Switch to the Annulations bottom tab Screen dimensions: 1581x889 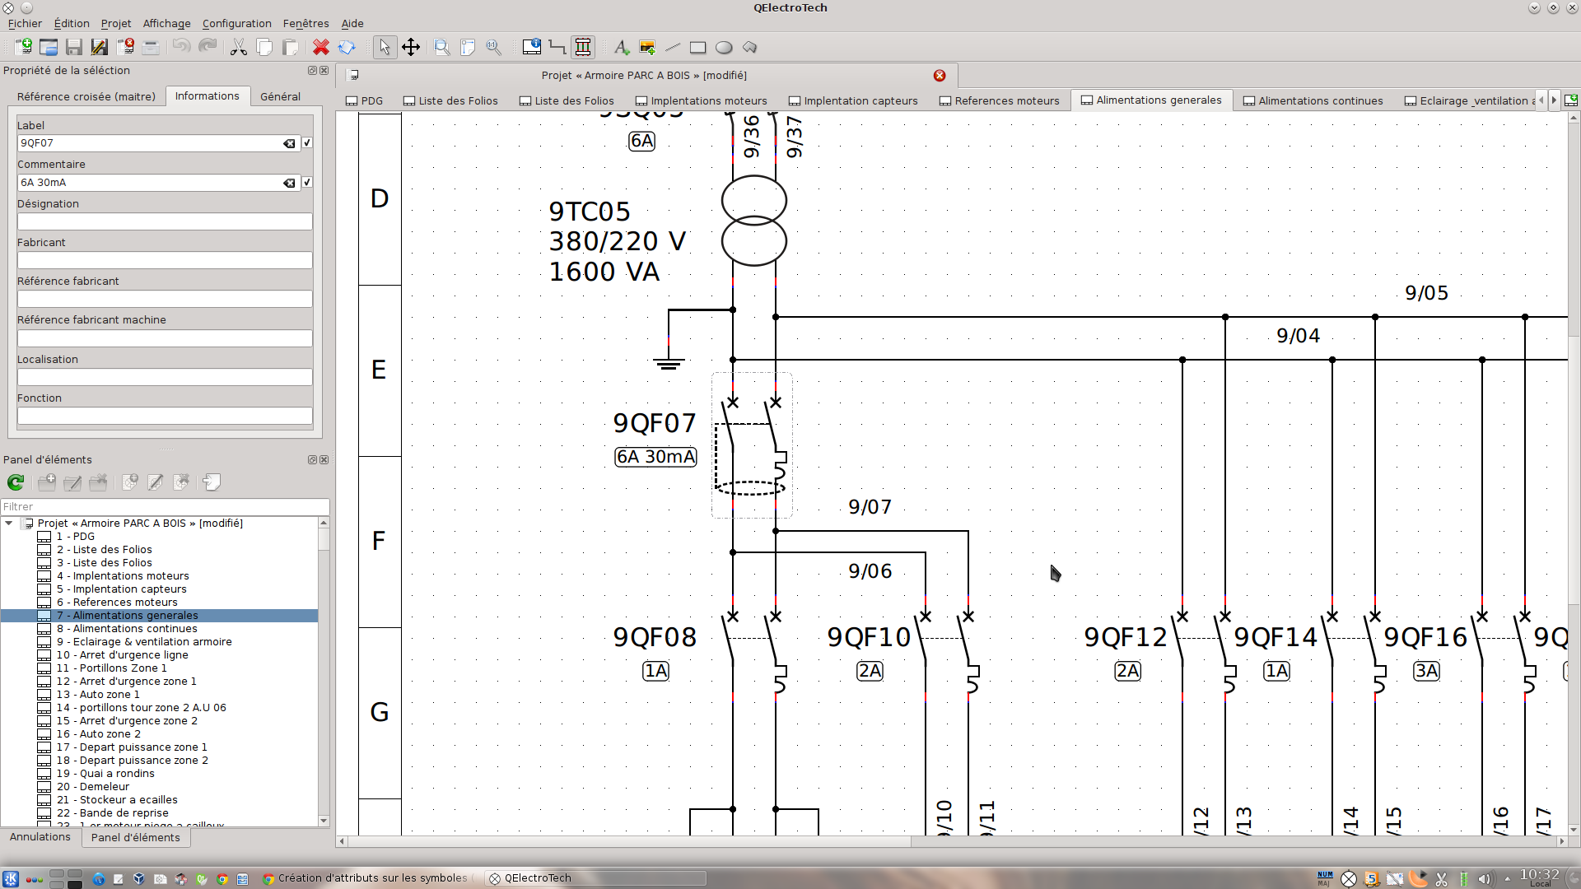coord(40,837)
